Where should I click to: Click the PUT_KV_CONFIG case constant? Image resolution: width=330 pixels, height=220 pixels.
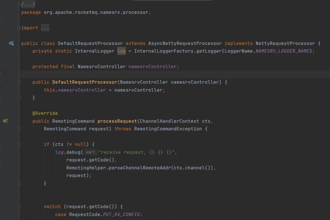pyautogui.click(x=121, y=215)
